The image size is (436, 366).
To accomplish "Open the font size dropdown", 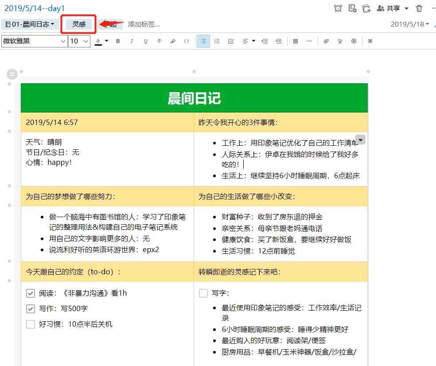I will [79, 41].
